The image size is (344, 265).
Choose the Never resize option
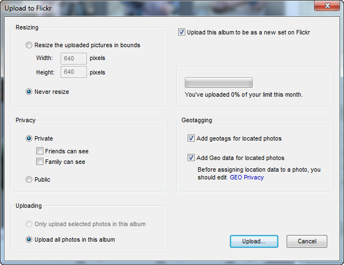[29, 92]
